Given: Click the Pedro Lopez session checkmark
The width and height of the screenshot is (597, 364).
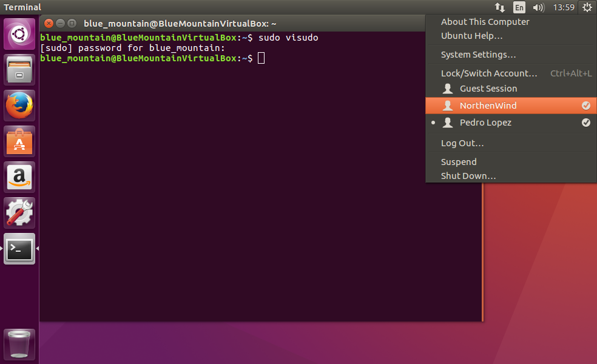Looking at the screenshot, I should (585, 123).
